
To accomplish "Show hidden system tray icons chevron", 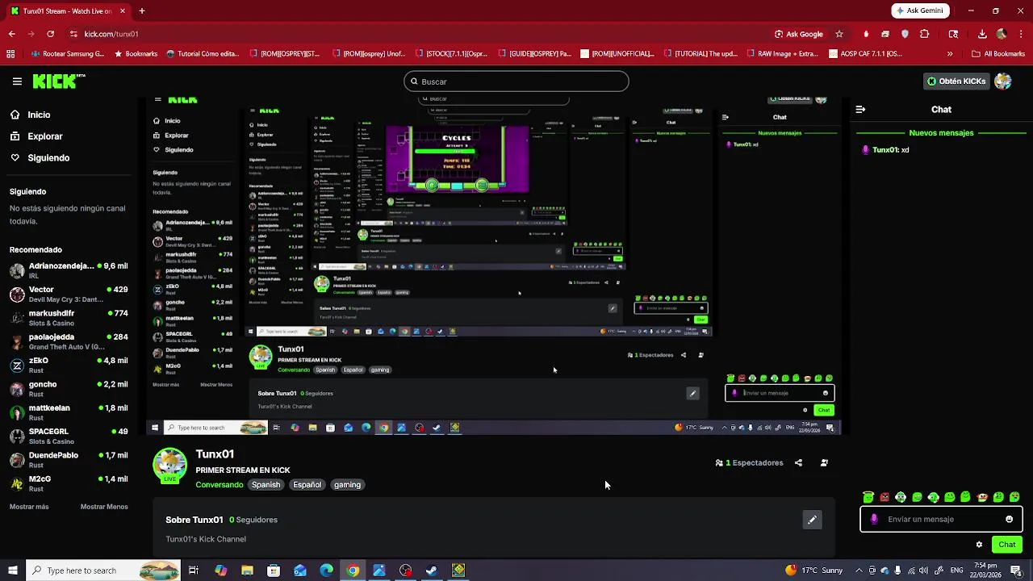I will (x=859, y=571).
